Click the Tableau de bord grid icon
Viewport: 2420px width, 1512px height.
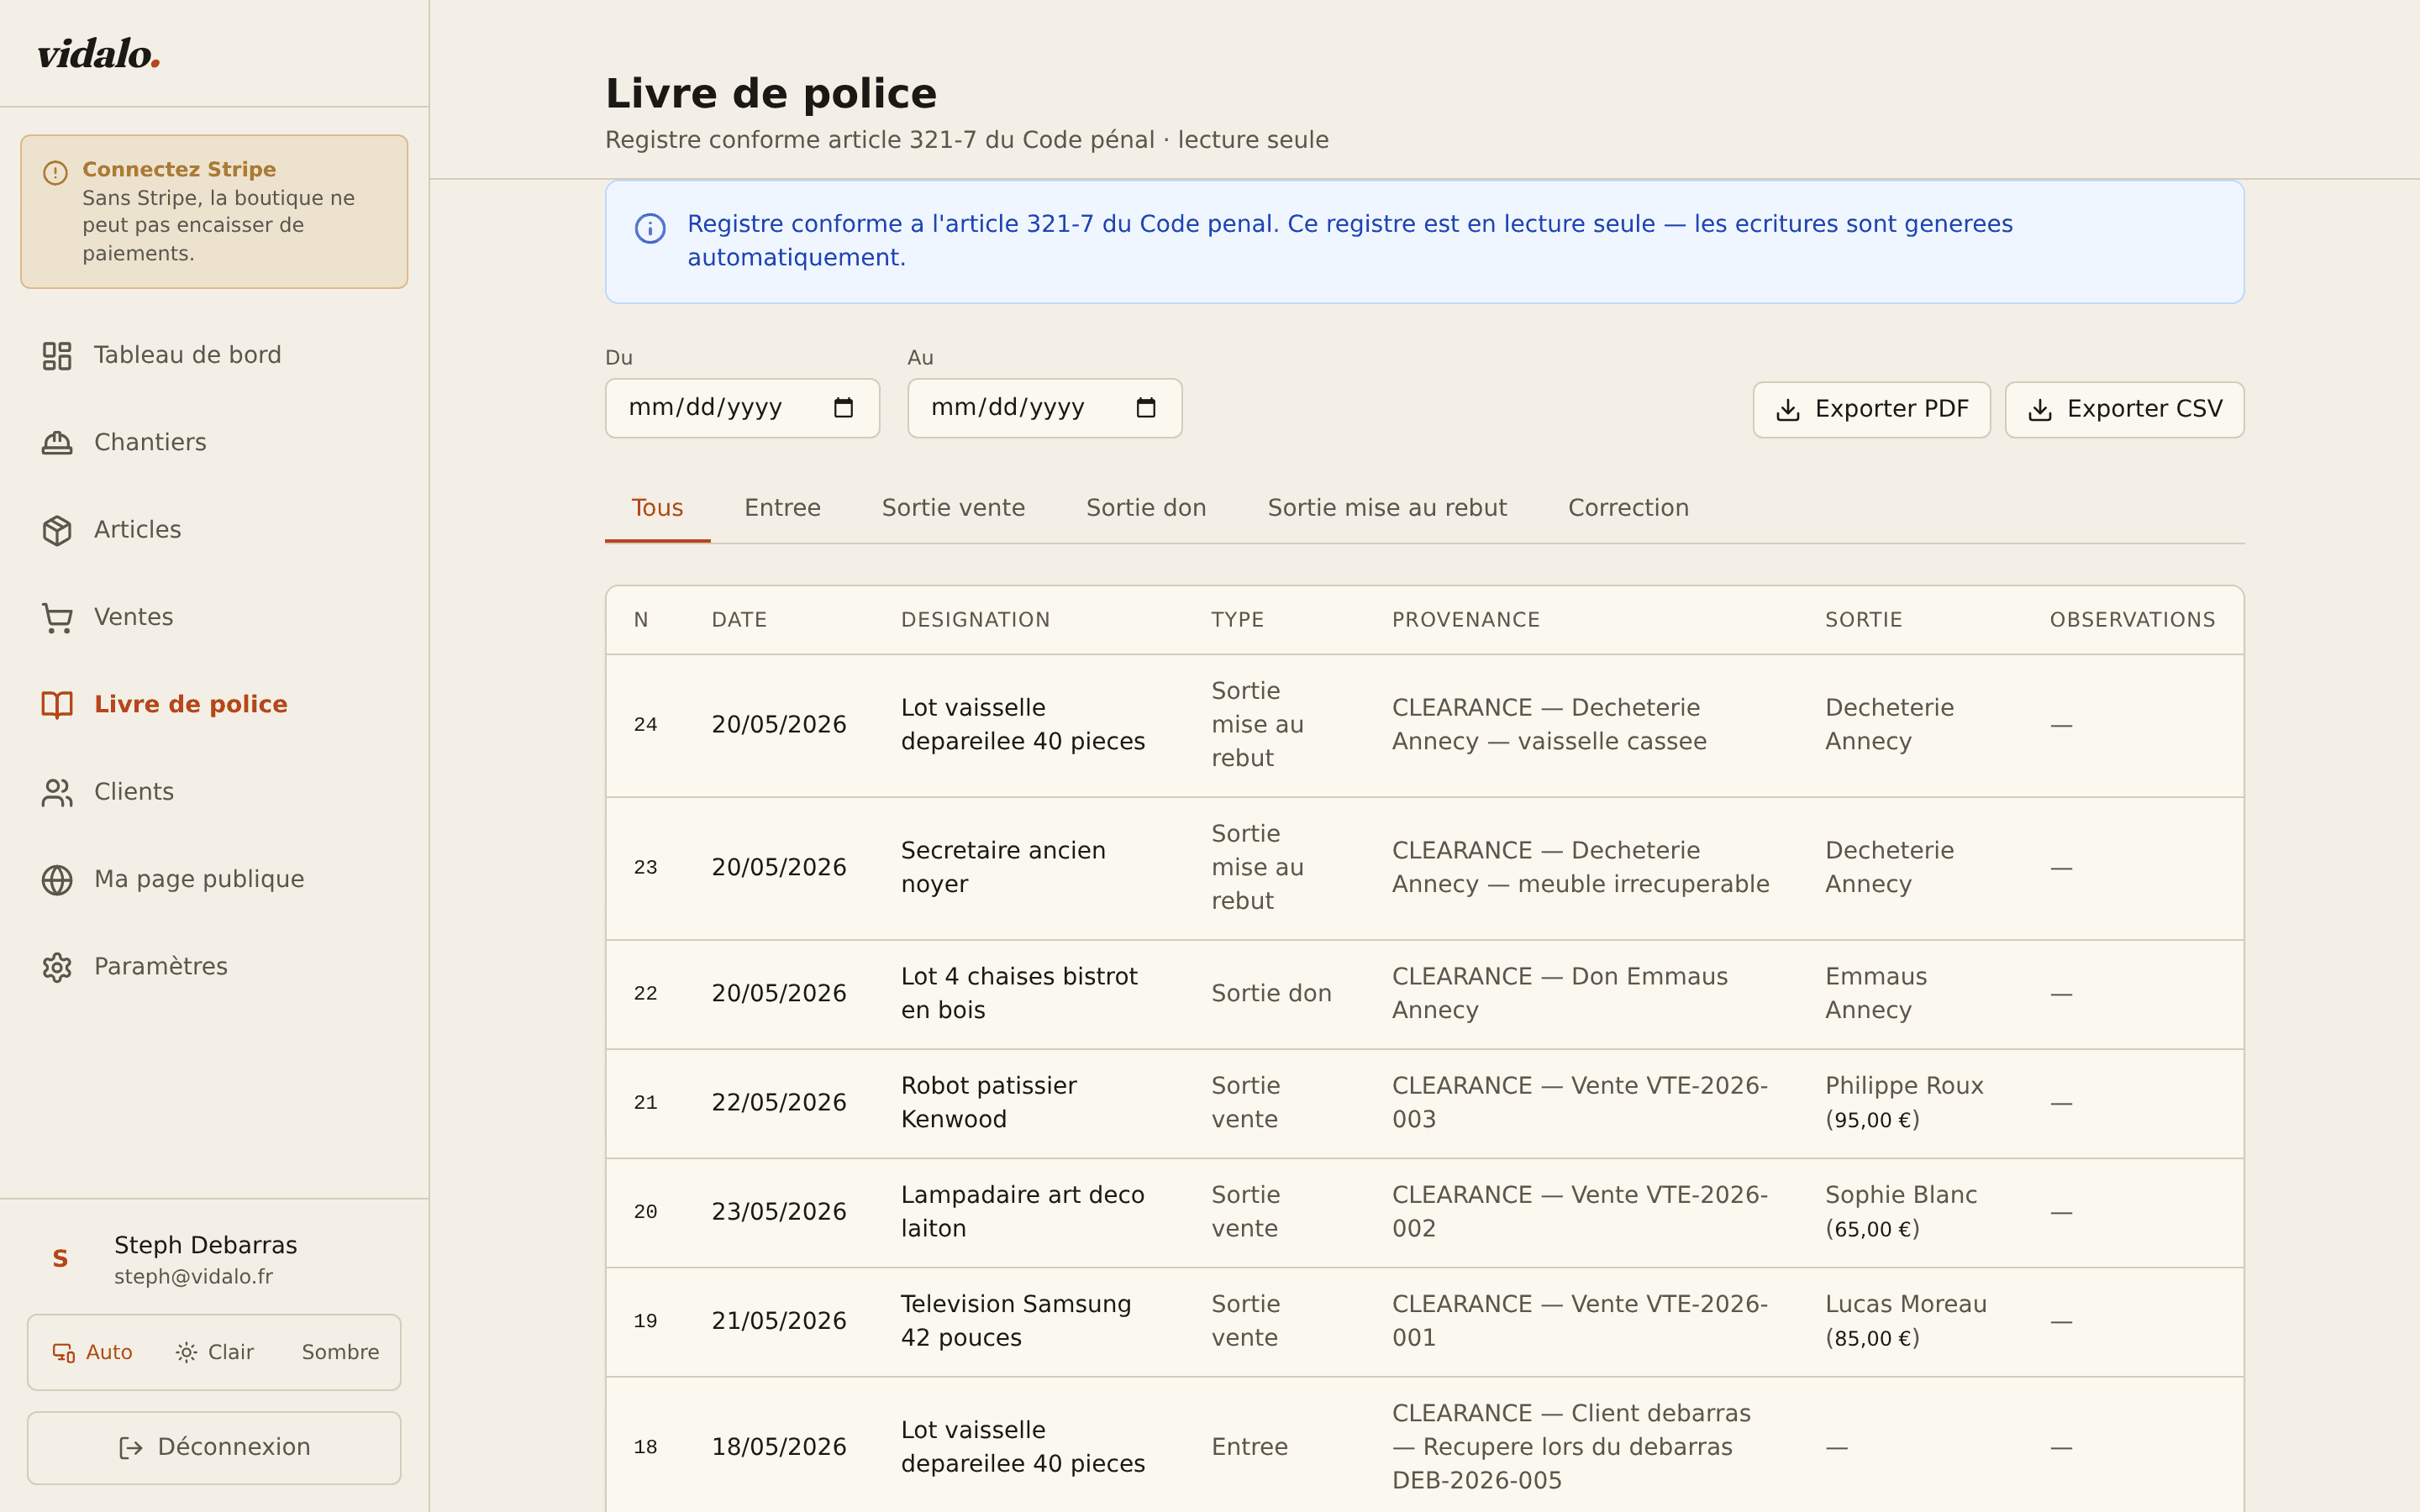pos(57,355)
